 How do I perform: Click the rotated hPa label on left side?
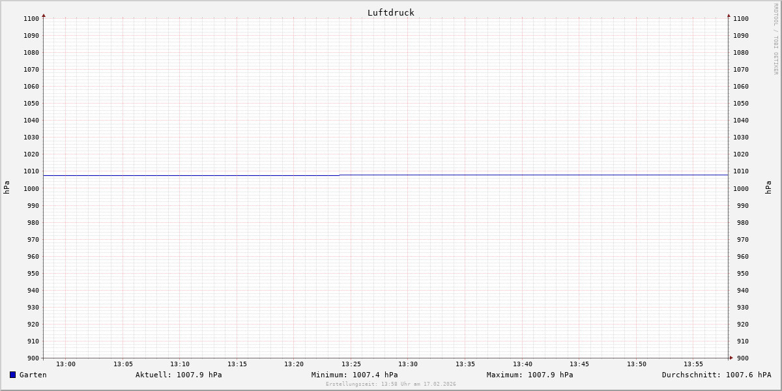click(7, 188)
